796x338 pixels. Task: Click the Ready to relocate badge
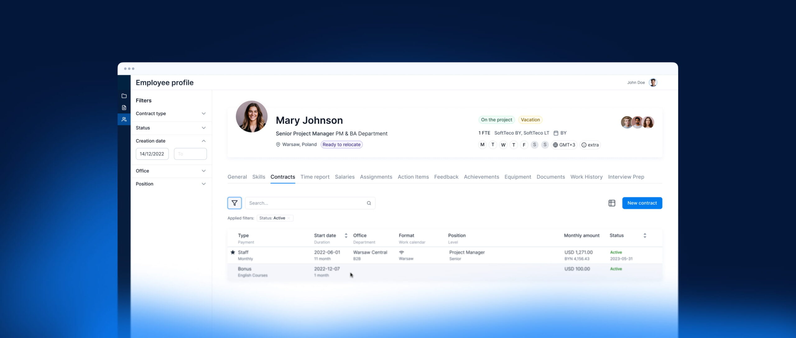341,145
